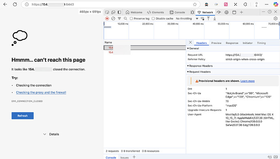
Task: Open the Timing tab
Action: point(261,43)
